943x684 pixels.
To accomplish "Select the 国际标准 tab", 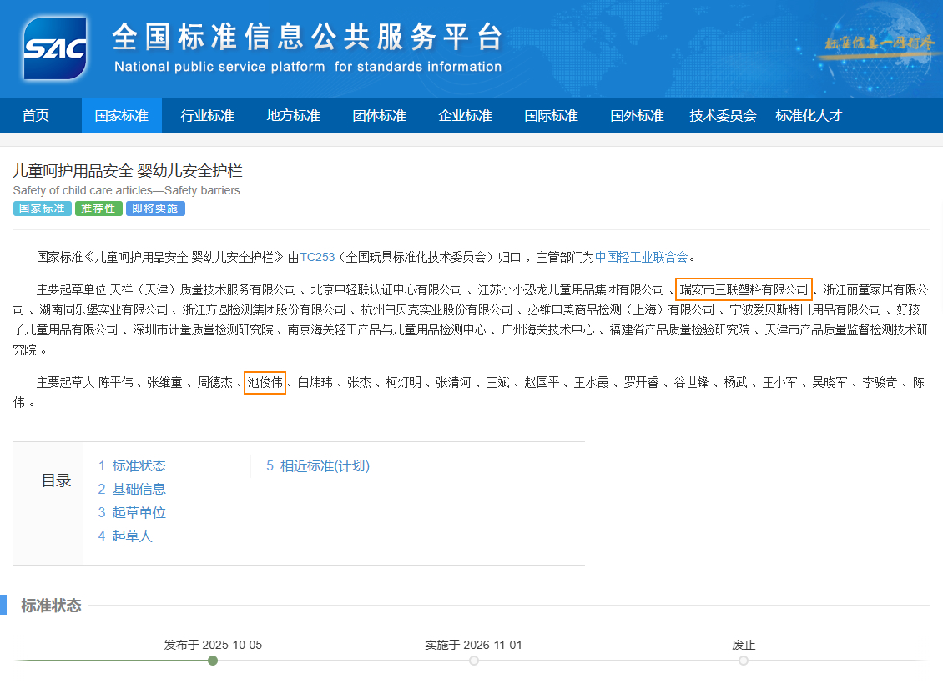I will (x=551, y=116).
